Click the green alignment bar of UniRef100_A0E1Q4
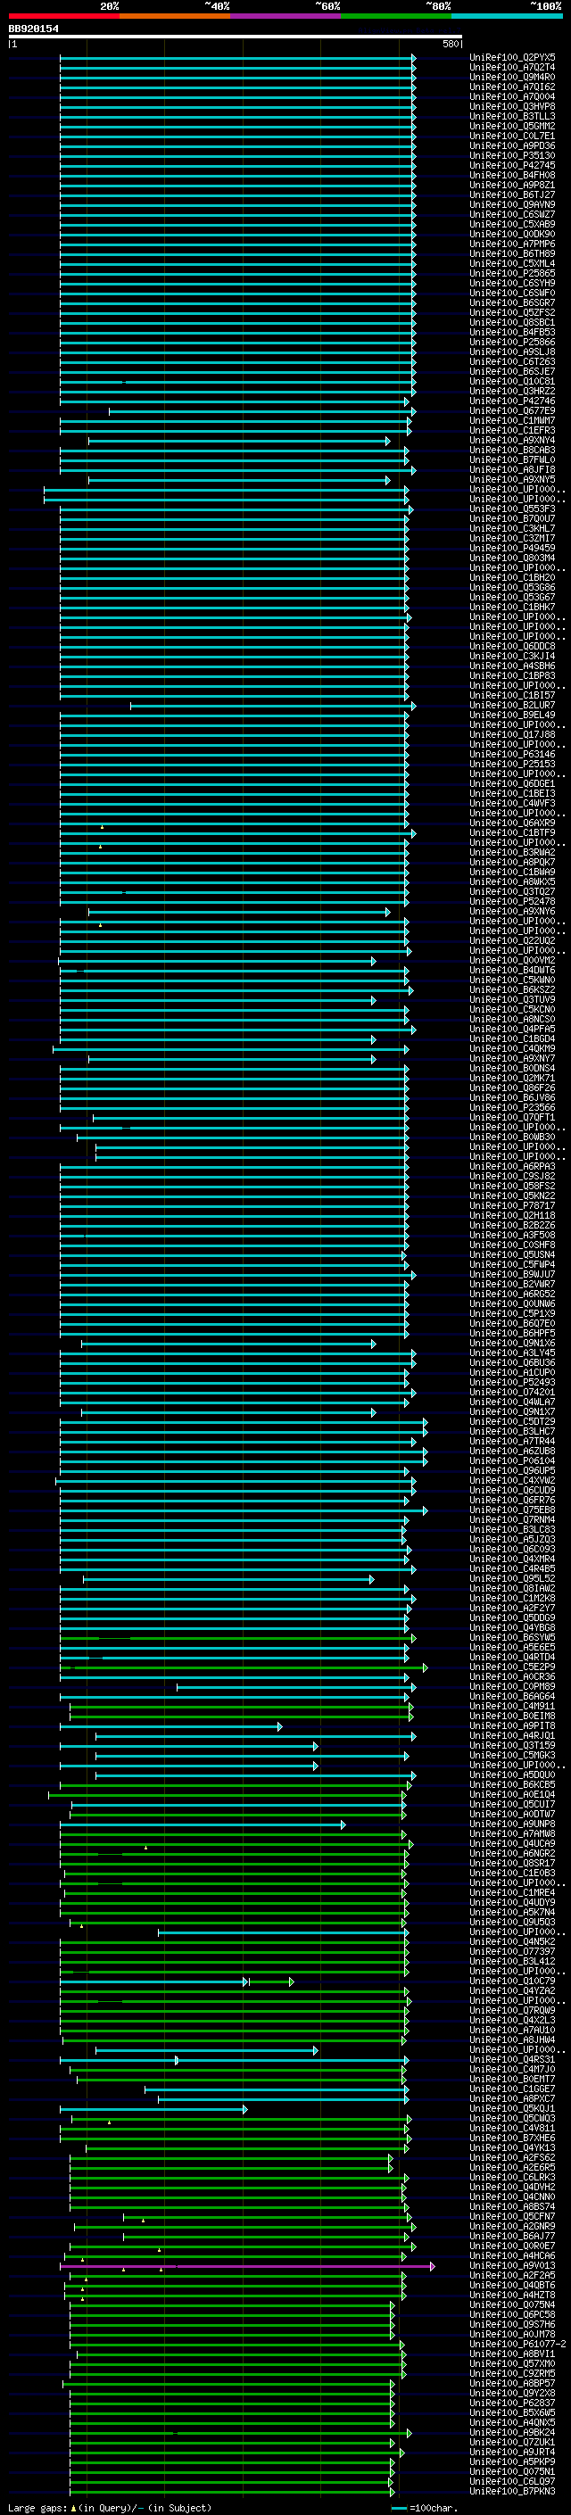571x2515 pixels. (x=227, y=1794)
